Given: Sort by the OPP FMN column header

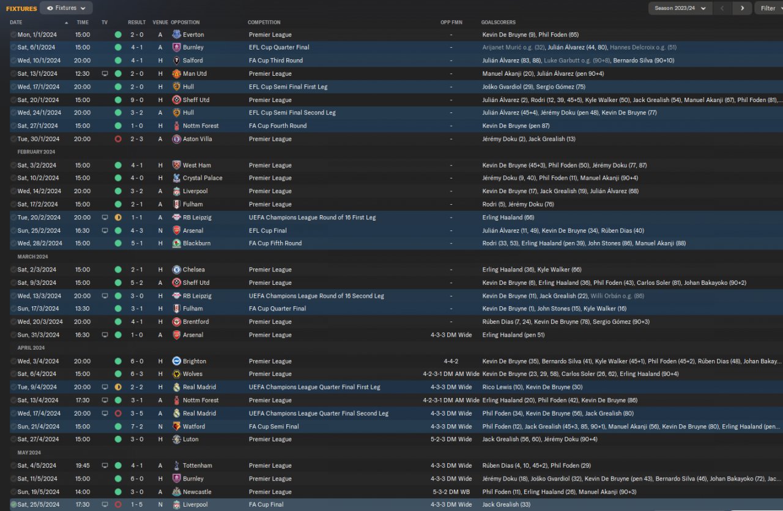Looking at the screenshot, I should click(451, 23).
